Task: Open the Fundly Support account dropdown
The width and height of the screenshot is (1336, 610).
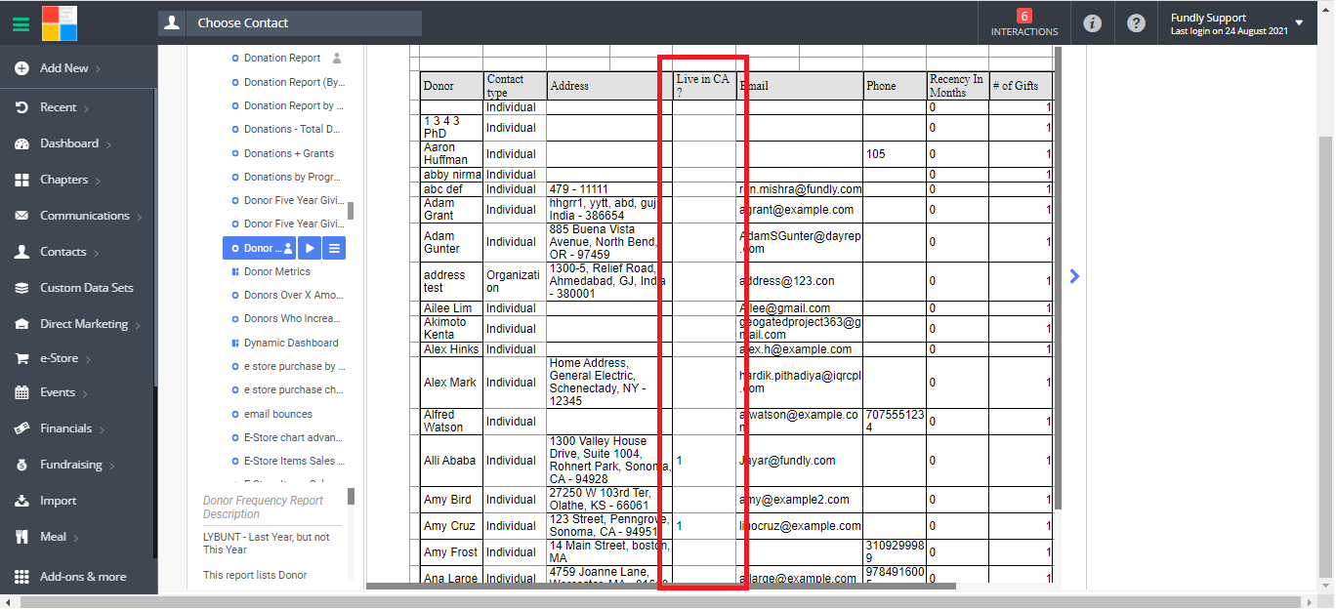Action: pyautogui.click(x=1237, y=23)
